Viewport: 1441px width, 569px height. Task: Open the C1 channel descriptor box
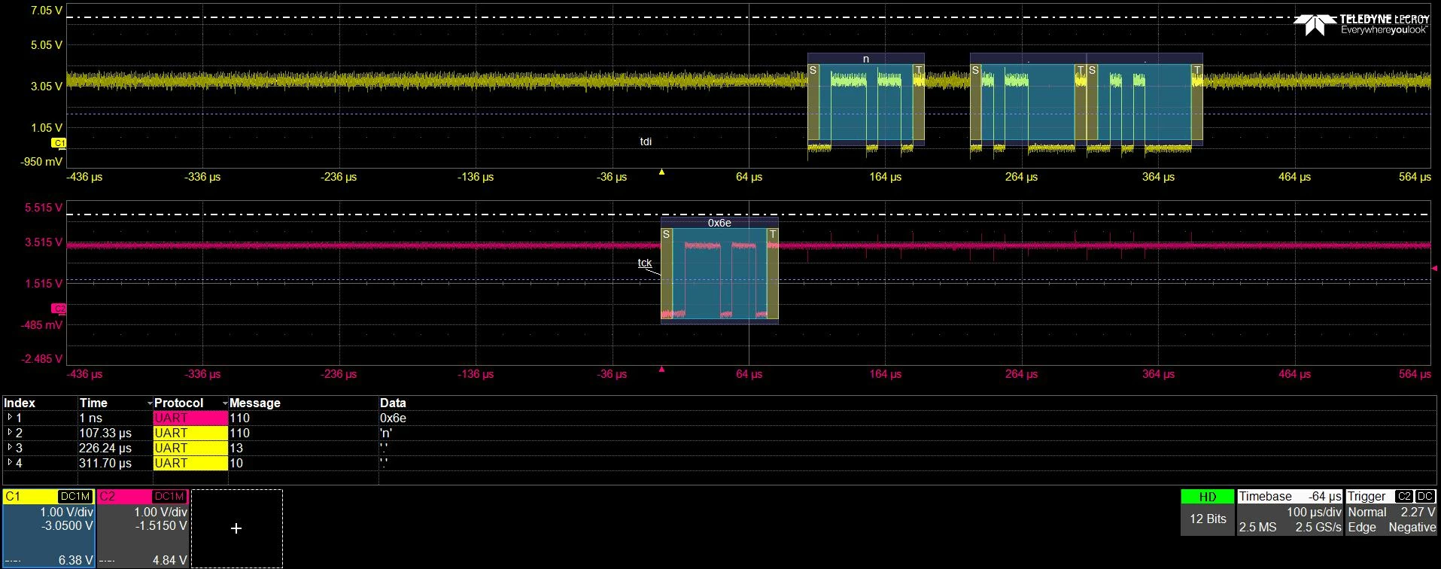[x=48, y=528]
